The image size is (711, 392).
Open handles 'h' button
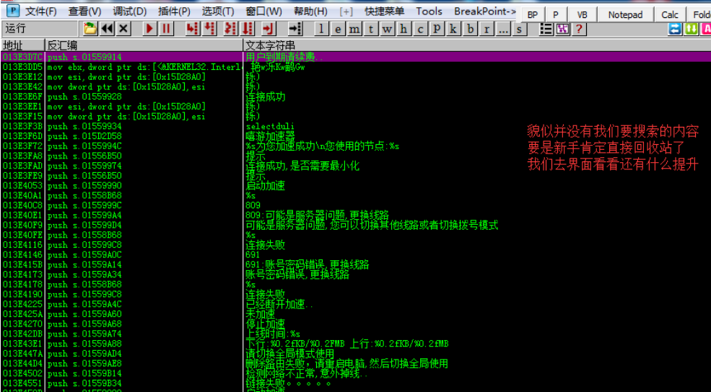tap(403, 29)
